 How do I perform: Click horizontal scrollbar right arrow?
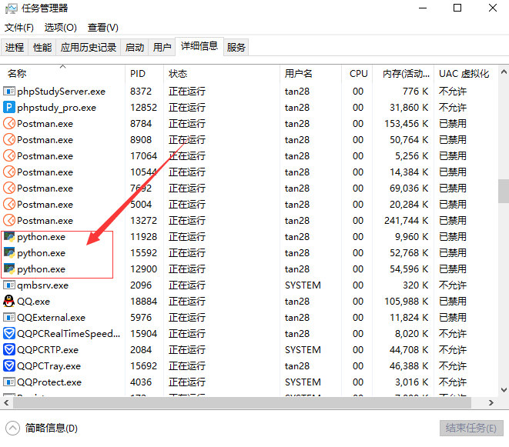point(491,403)
